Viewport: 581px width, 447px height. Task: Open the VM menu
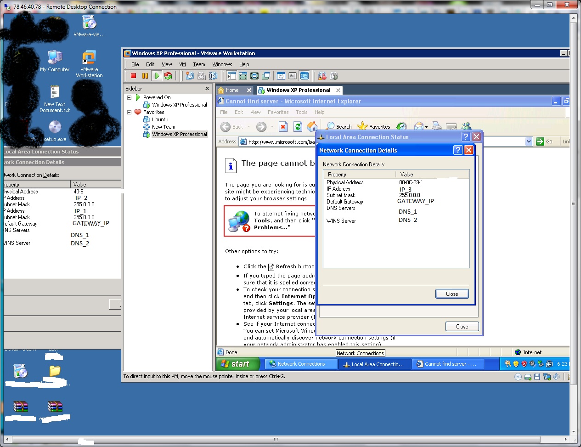click(182, 64)
